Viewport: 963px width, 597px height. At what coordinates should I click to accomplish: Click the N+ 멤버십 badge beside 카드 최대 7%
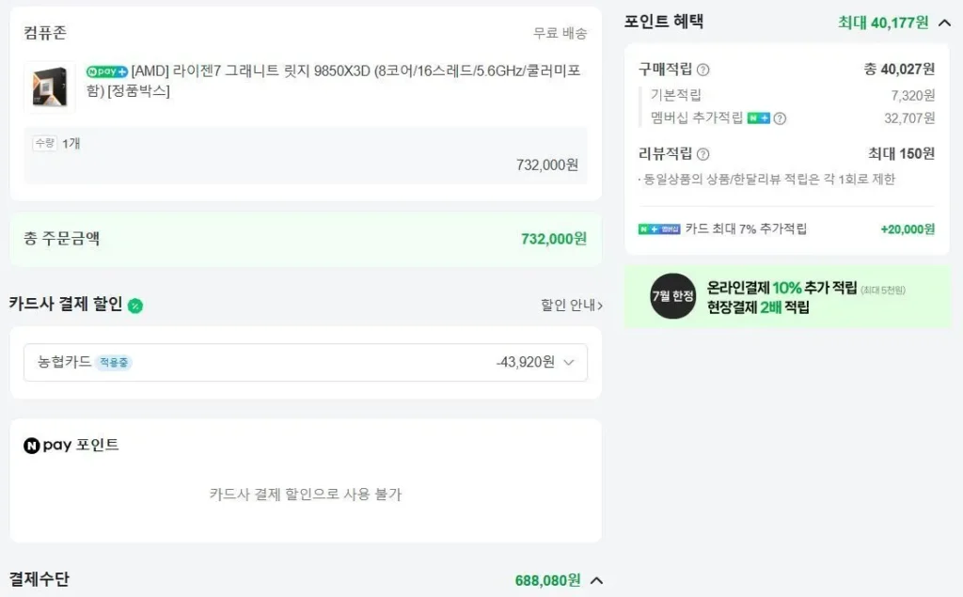coord(659,229)
